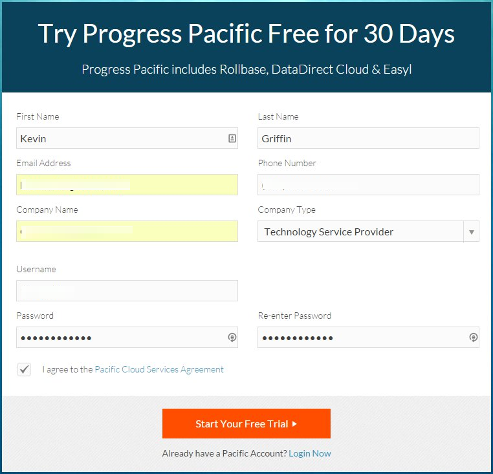
Task: Click the Last Name field with Griffin
Action: click(x=368, y=138)
